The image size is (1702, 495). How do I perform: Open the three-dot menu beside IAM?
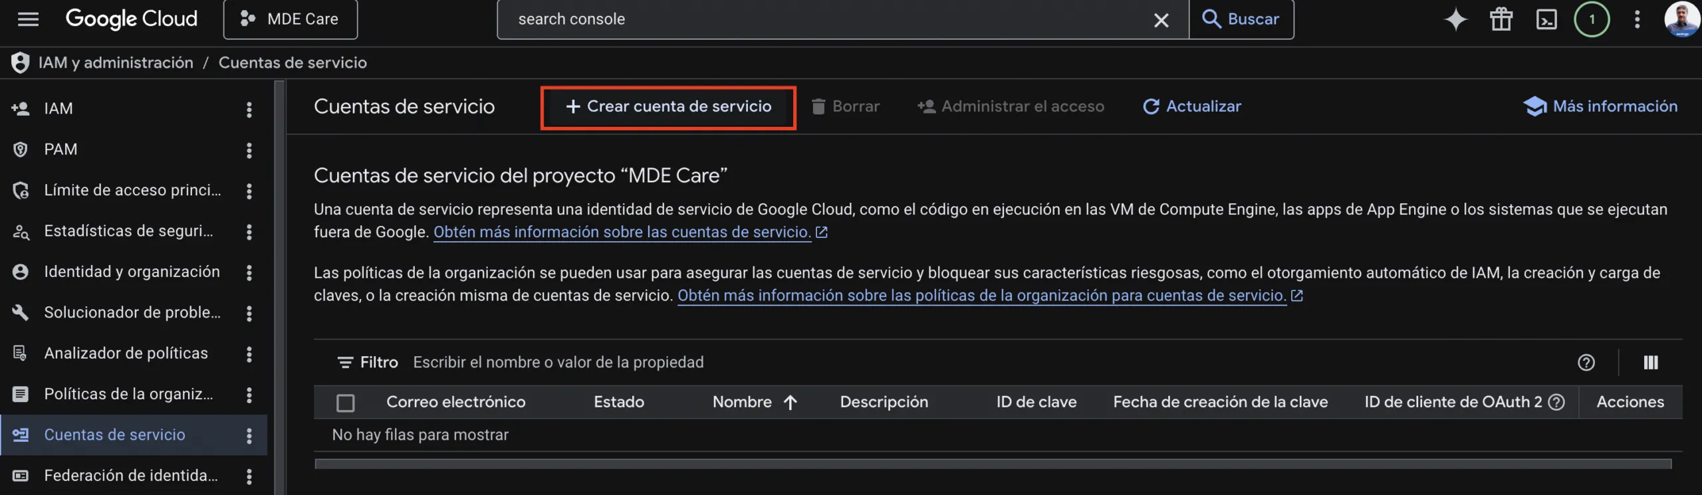[249, 109]
